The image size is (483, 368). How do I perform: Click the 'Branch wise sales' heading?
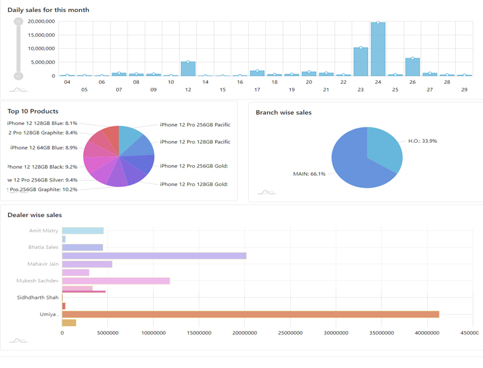pyautogui.click(x=284, y=113)
